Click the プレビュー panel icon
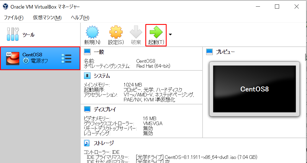The image size is (307, 163). tap(209, 51)
